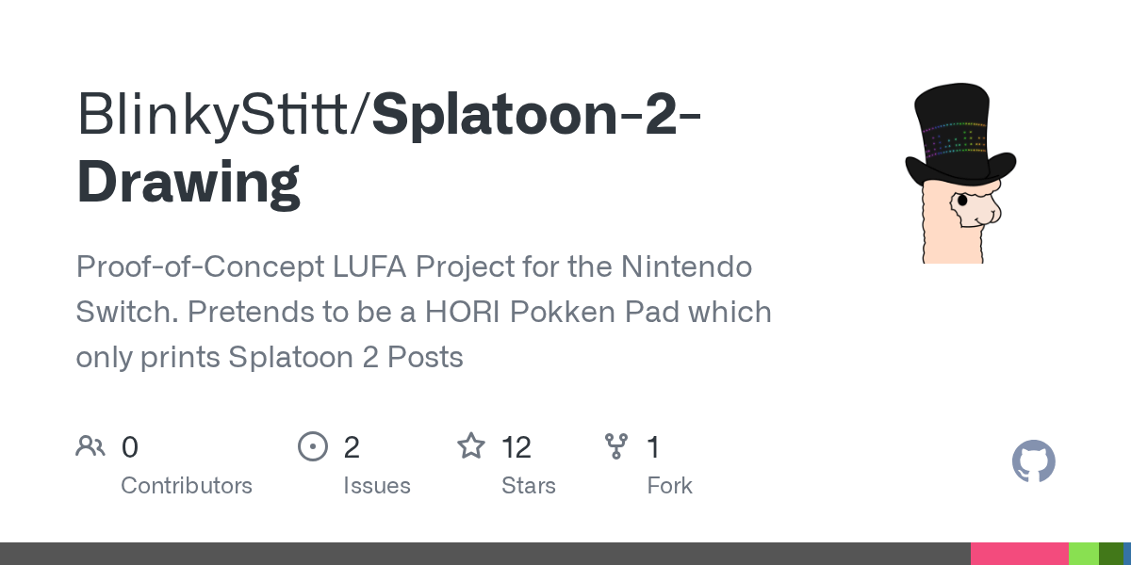The width and height of the screenshot is (1131, 565).
Task: Select the repository description text
Action: 424,312
